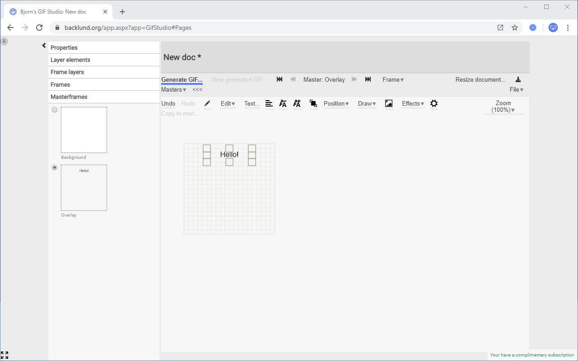Click Generate GIF
This screenshot has height=361, width=578.
[x=182, y=79]
